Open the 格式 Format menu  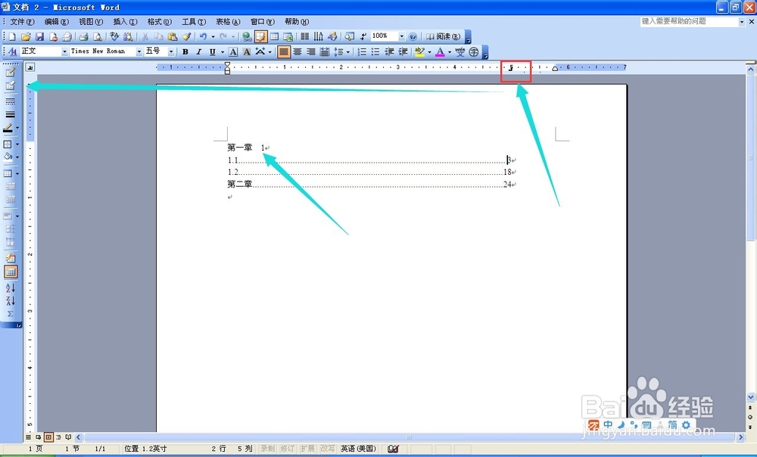[x=159, y=22]
